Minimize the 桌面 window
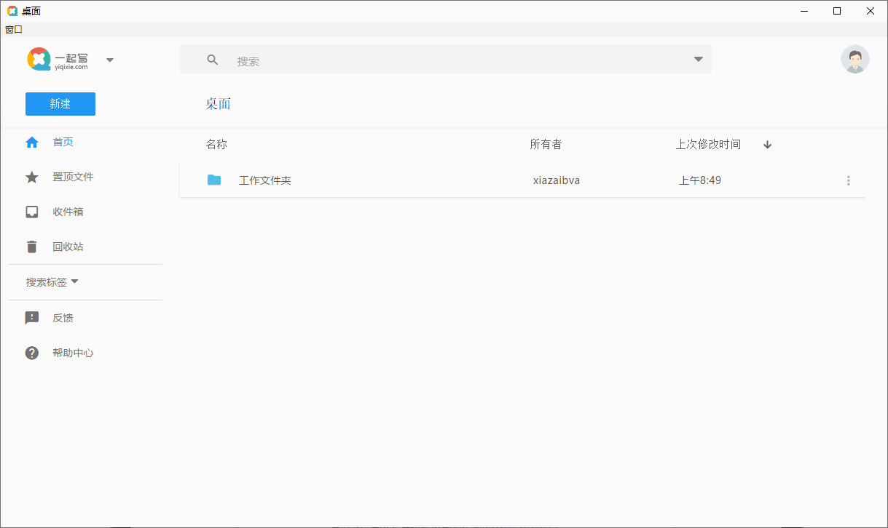This screenshot has height=528, width=888. click(804, 11)
